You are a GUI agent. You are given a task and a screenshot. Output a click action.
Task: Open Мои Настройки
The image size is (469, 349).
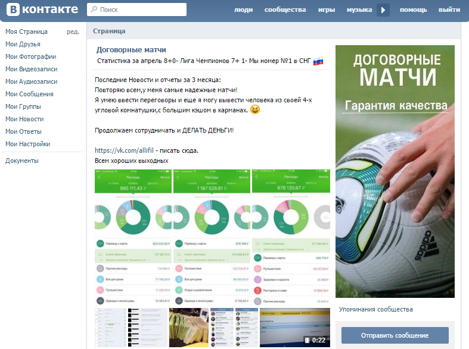28,144
